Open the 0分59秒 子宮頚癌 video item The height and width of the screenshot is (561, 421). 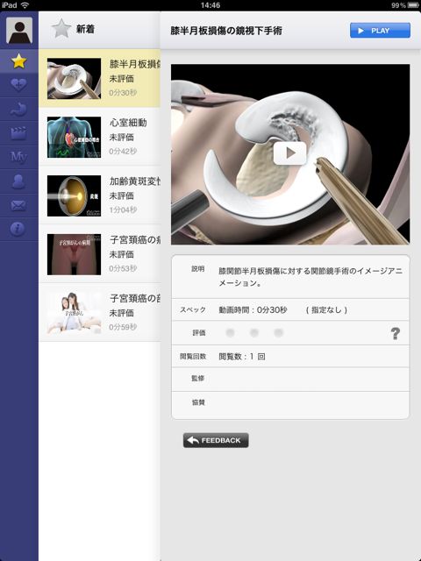pos(99,313)
